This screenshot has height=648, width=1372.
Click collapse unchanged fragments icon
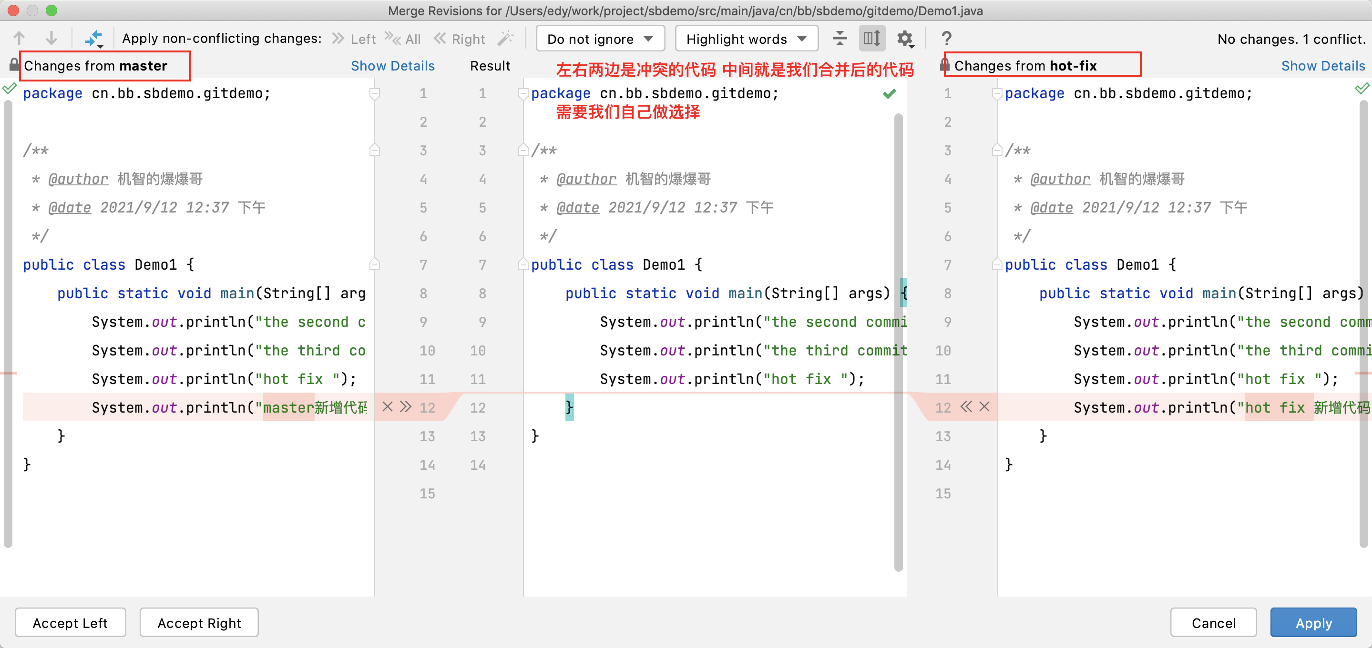tap(840, 38)
